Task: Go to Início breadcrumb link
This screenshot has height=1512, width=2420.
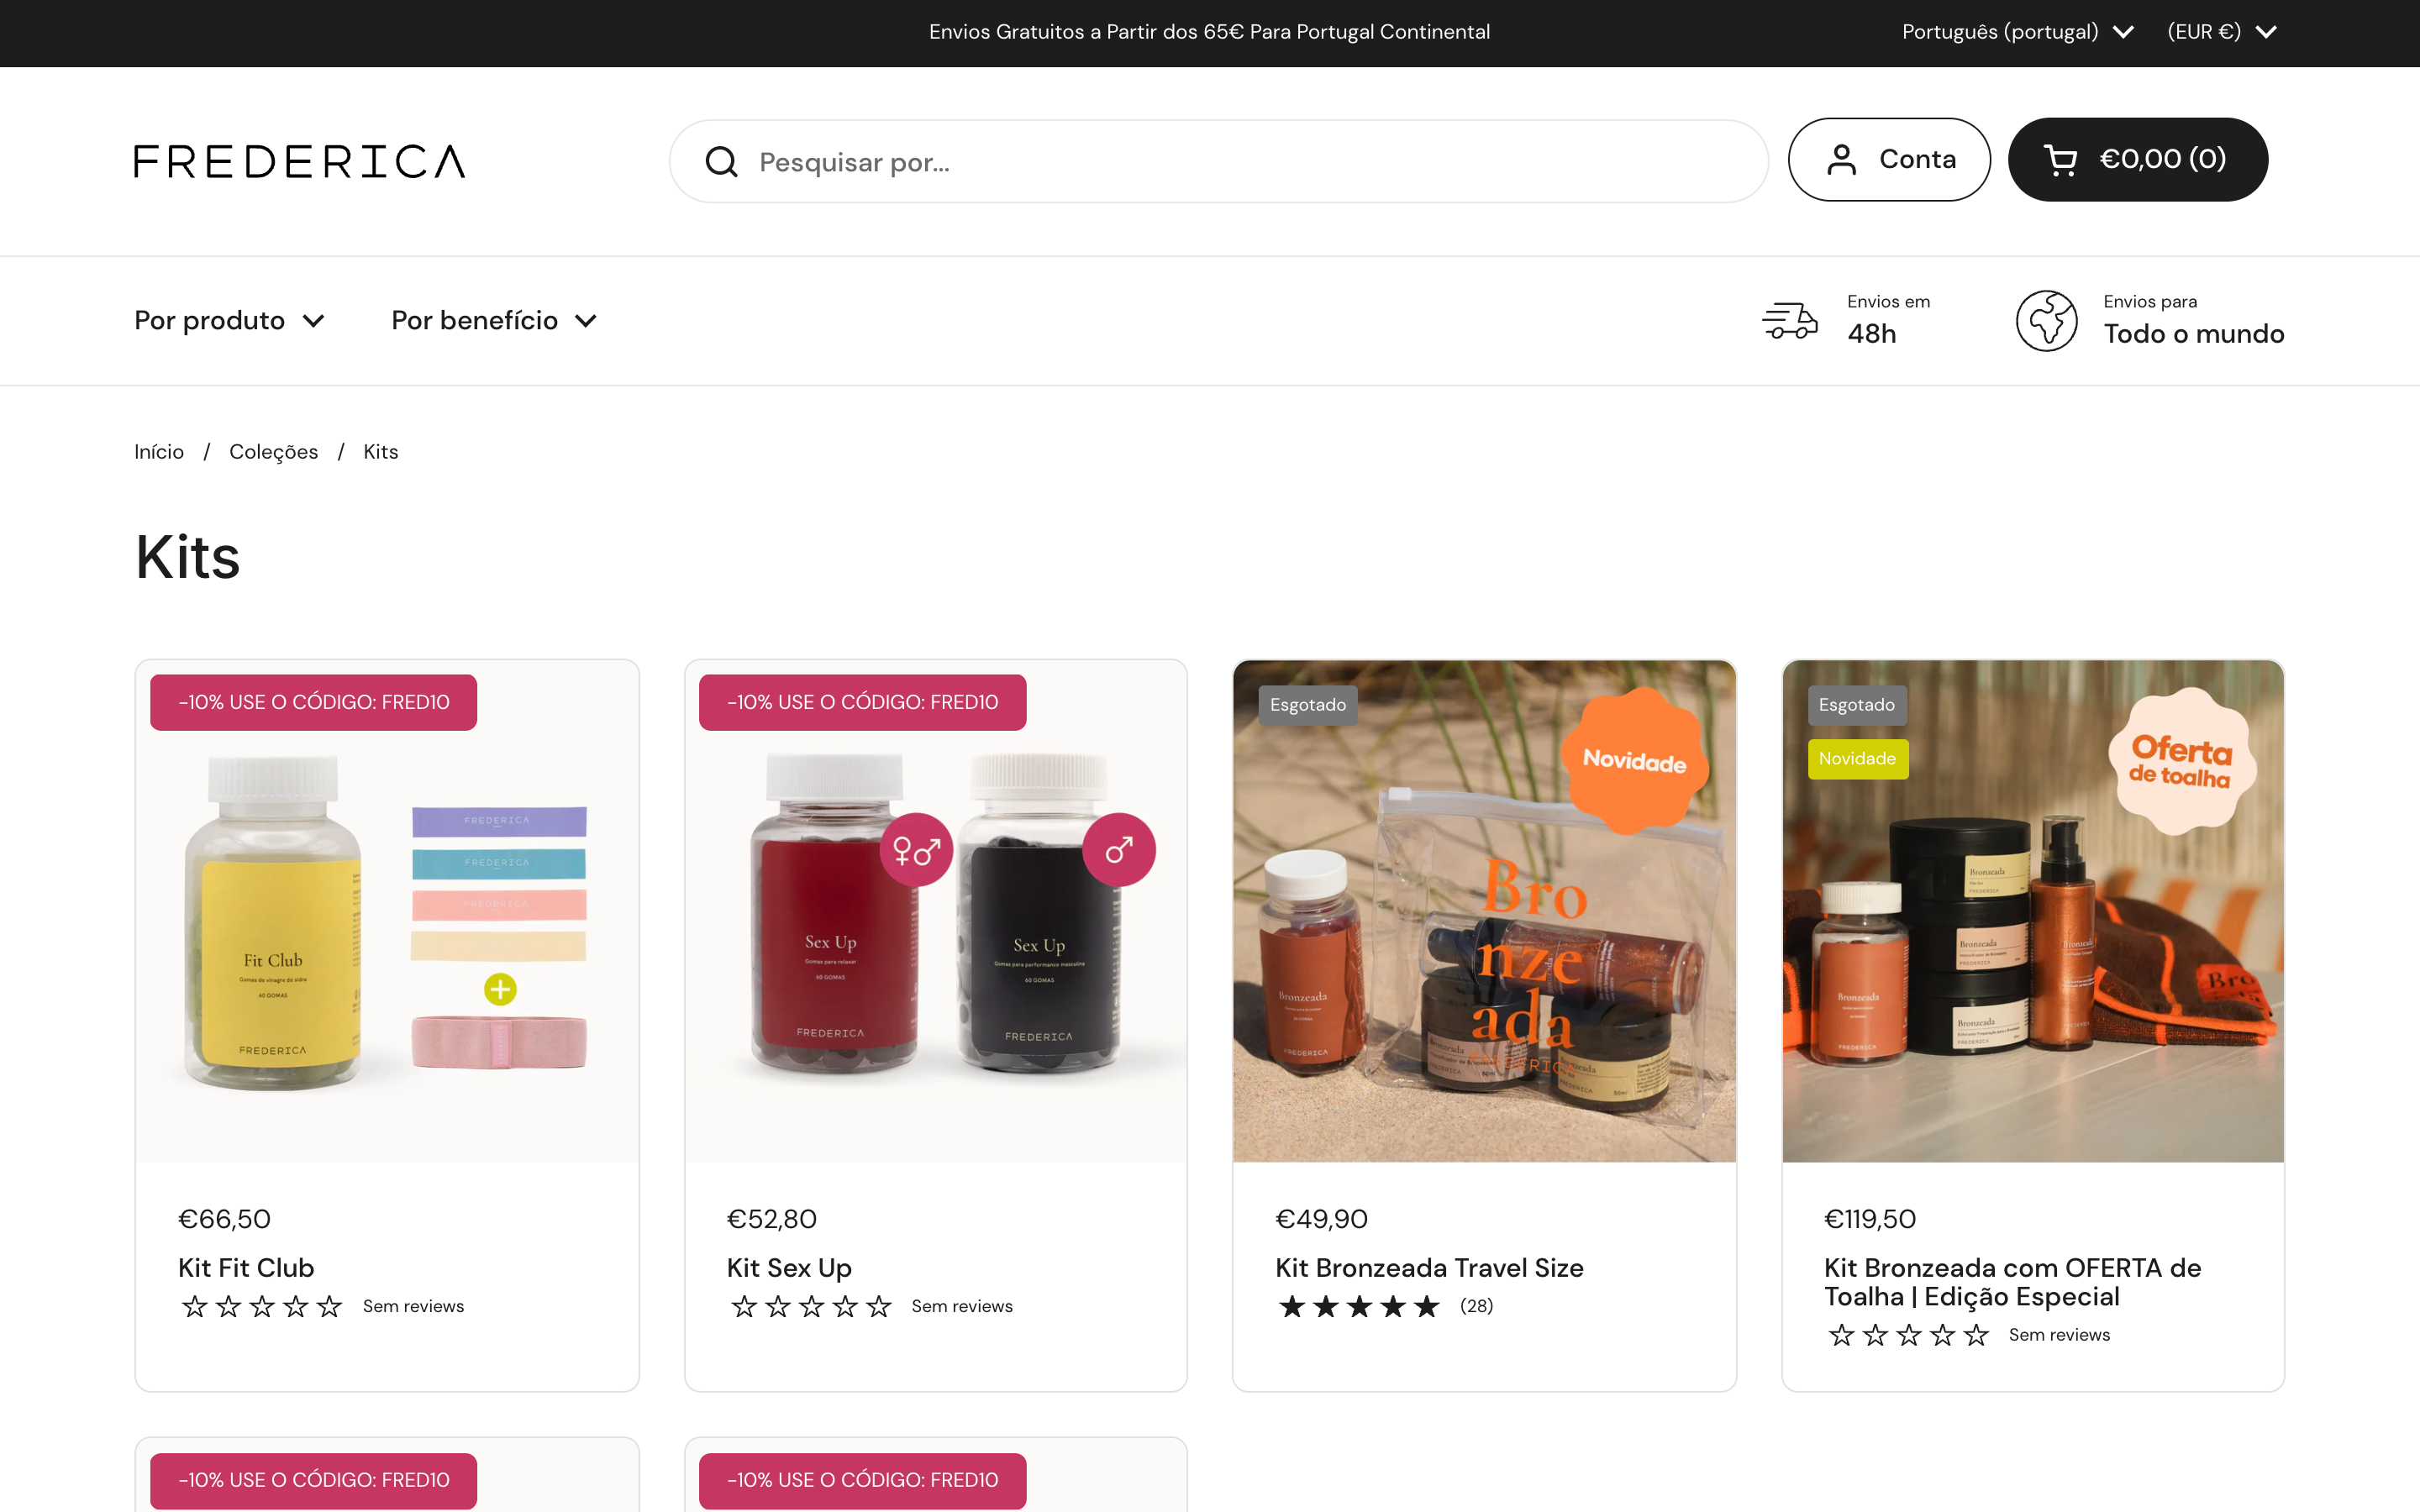Action: pos(159,452)
